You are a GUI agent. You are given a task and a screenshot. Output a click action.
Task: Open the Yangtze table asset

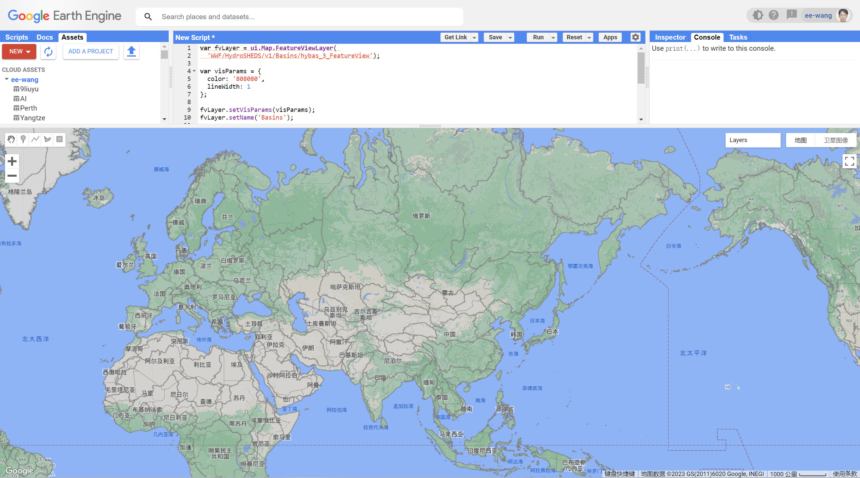[x=29, y=118]
